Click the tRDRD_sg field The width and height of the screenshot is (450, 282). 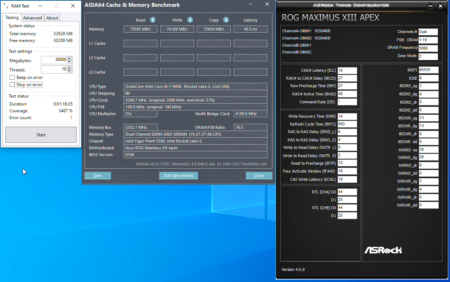[x=428, y=86]
